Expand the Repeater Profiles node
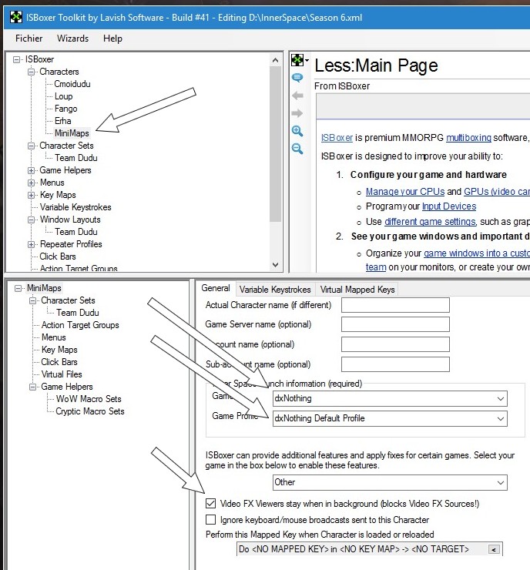The width and height of the screenshot is (530, 570). pos(32,244)
